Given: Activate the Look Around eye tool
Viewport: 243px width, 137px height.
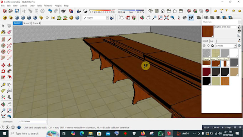Looking at the screenshot, I should [x=185, y=18].
